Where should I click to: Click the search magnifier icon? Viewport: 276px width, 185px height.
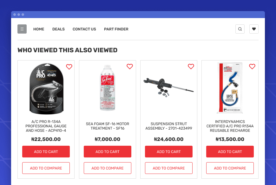tap(240, 29)
